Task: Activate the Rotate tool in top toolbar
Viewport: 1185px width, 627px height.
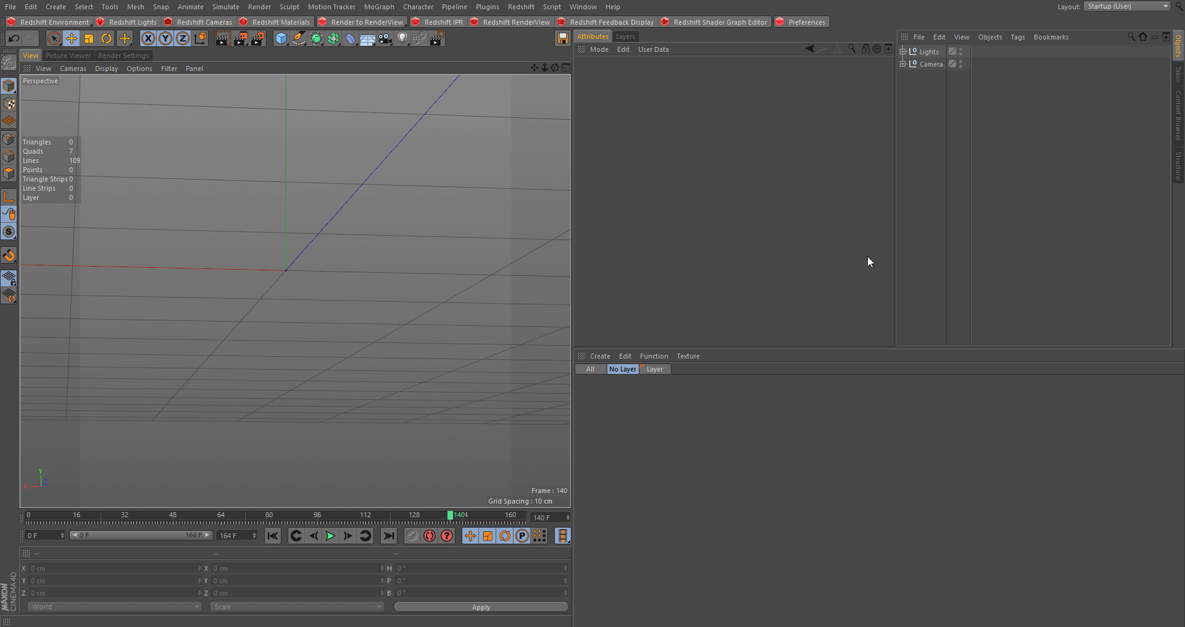Action: 106,39
